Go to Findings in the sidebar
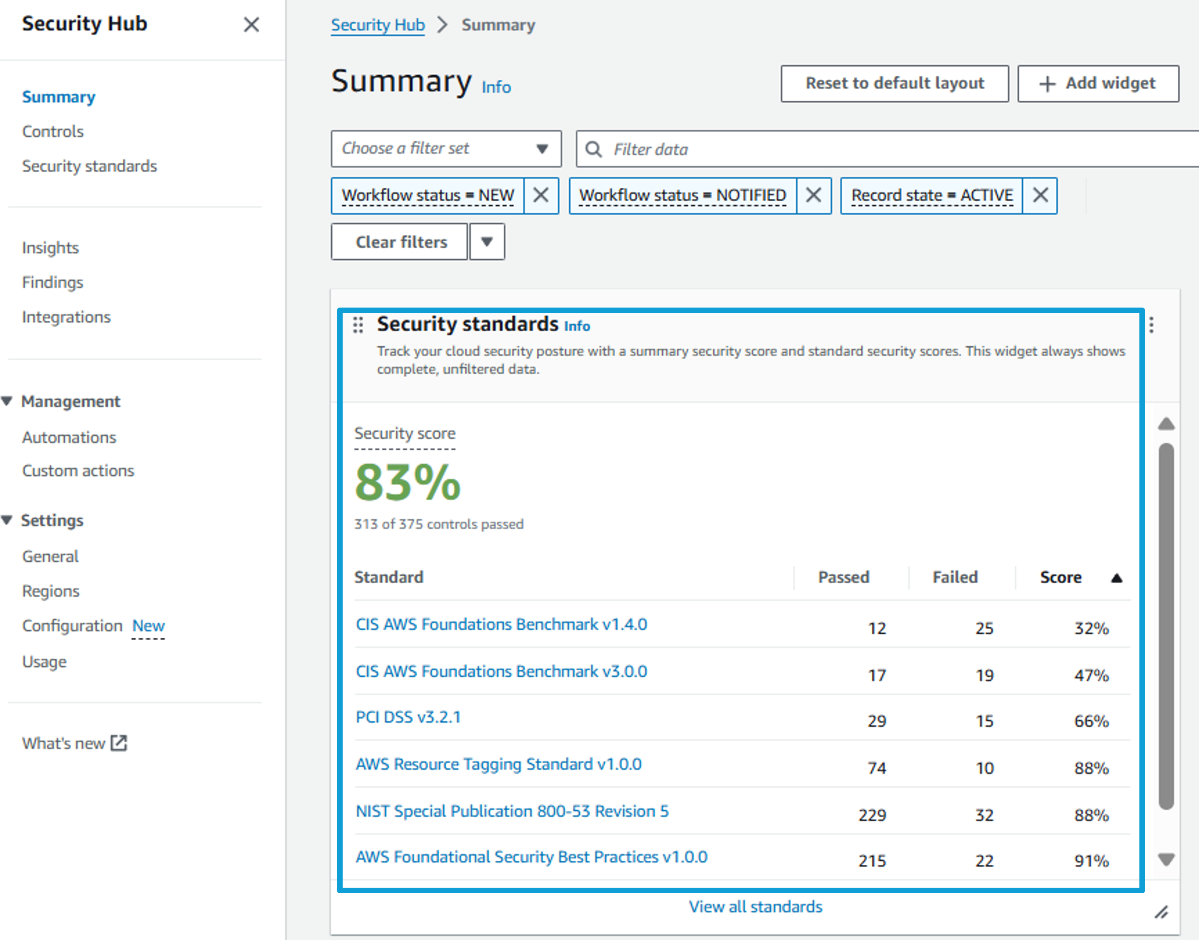 (x=52, y=282)
